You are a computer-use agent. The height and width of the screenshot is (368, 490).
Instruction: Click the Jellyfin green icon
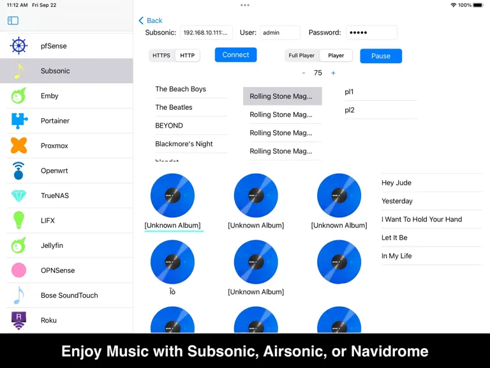point(19,245)
